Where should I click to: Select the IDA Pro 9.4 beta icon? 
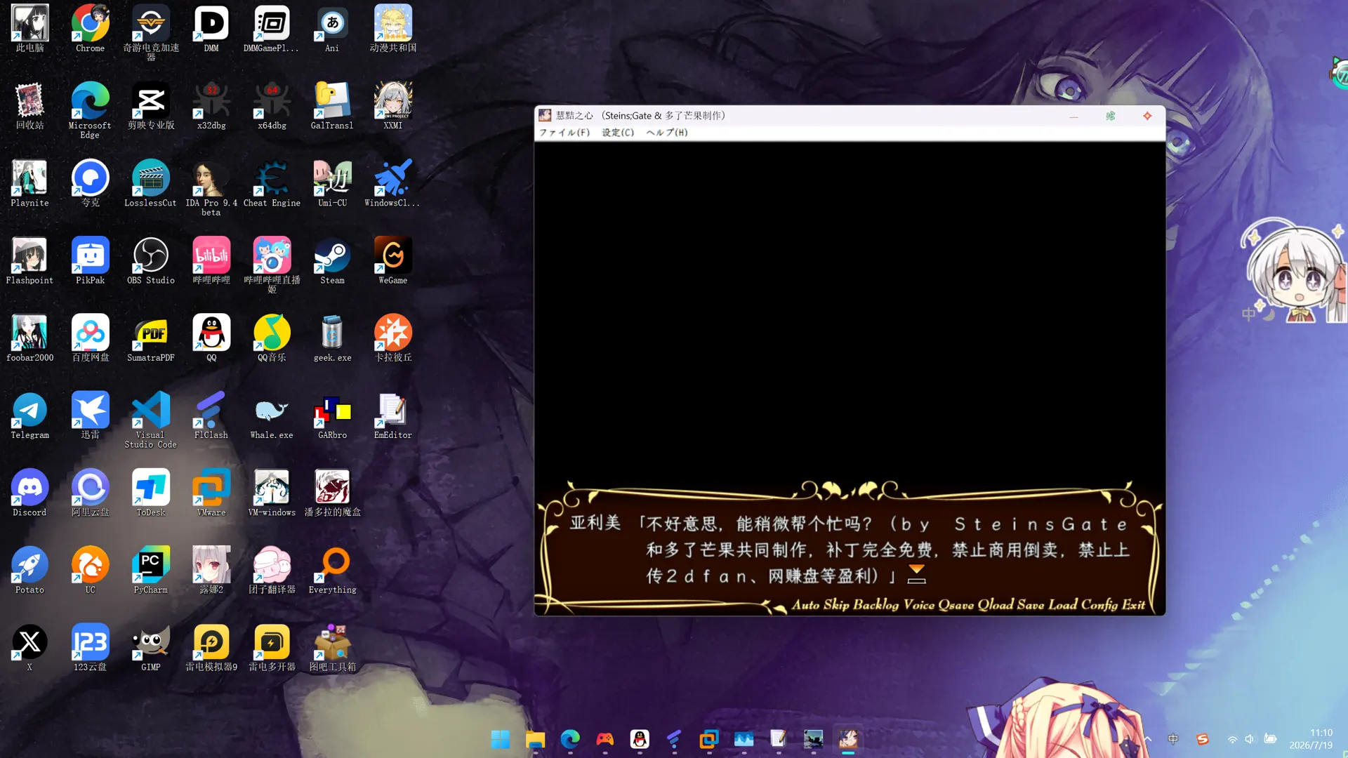click(211, 188)
